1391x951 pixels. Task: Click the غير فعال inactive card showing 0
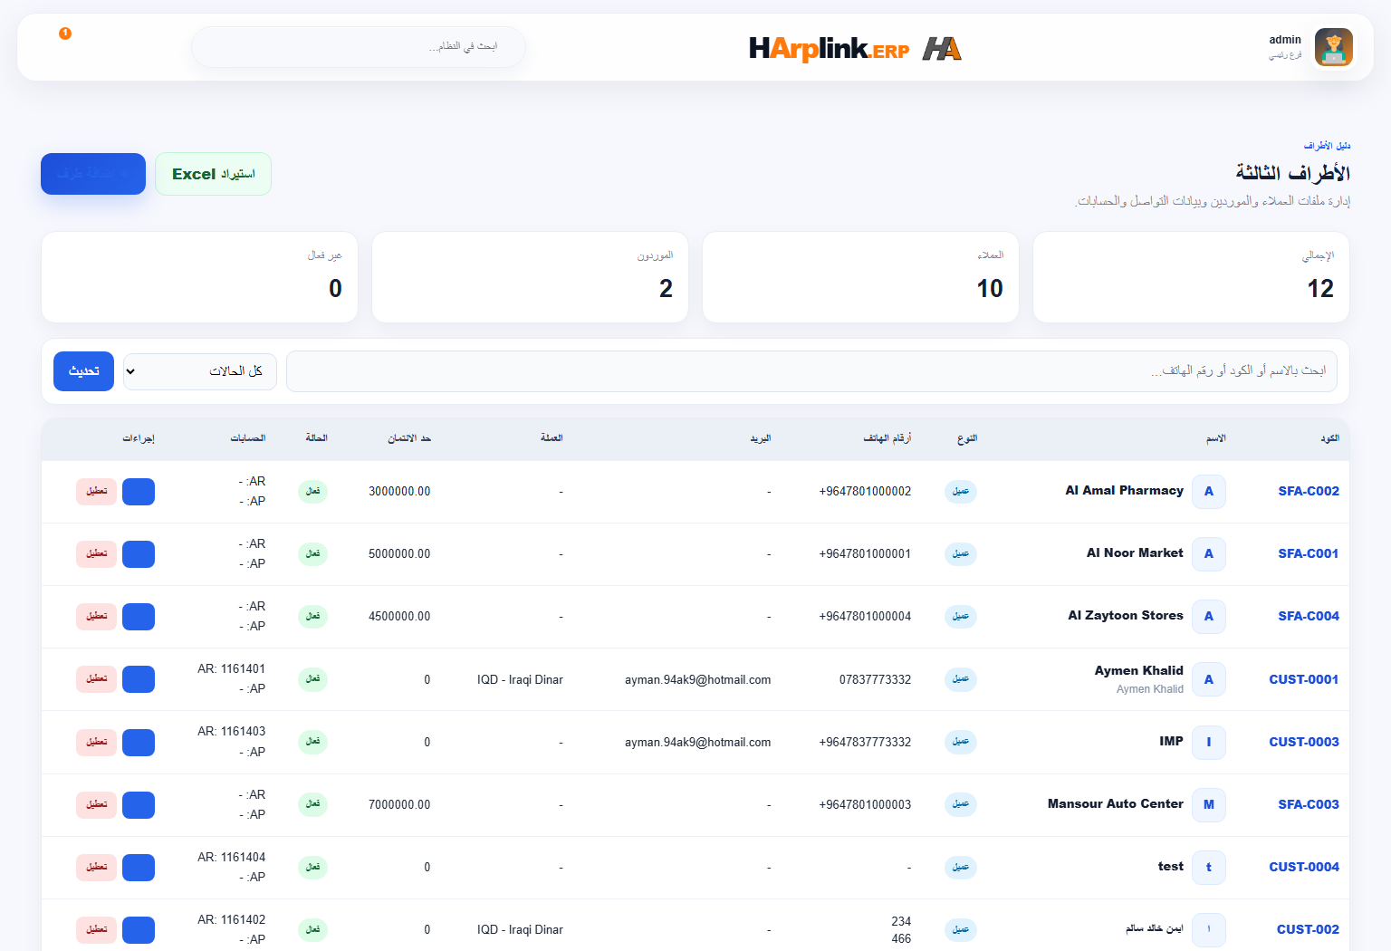pos(199,277)
